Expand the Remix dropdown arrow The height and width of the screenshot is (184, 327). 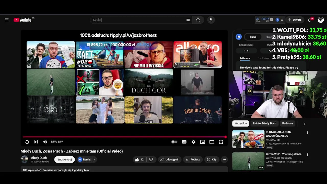pyautogui.click(x=94, y=159)
